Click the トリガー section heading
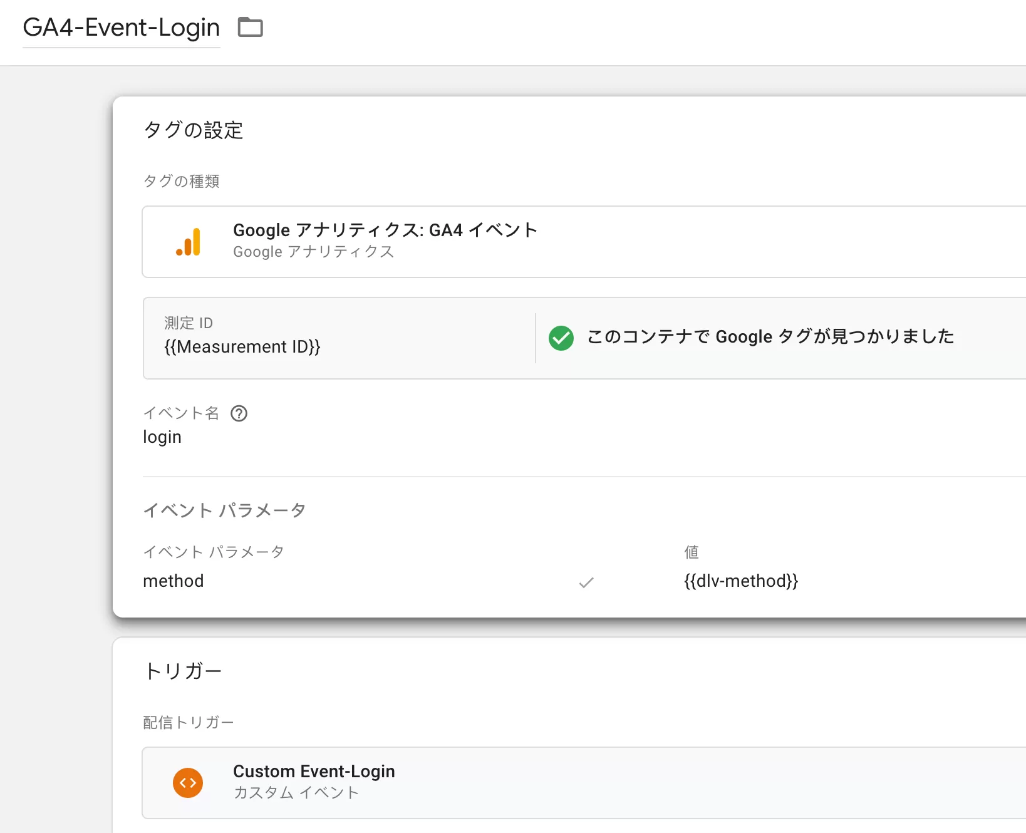1026x833 pixels. 183,671
